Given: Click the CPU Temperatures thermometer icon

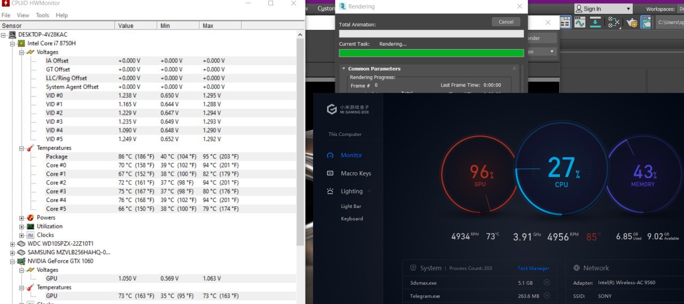Looking at the screenshot, I should [30, 148].
